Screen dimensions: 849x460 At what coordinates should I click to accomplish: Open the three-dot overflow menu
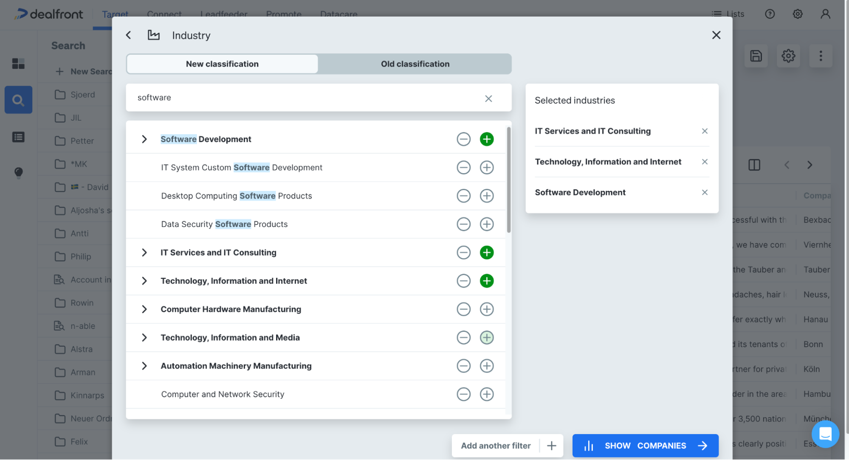click(x=820, y=56)
